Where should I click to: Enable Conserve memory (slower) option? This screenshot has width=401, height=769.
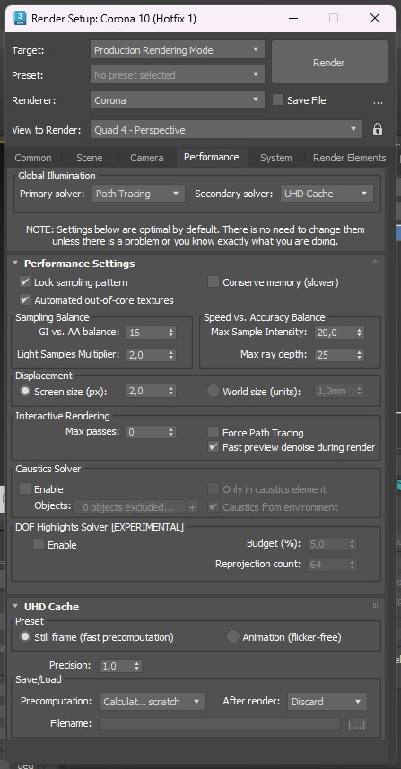click(x=213, y=282)
